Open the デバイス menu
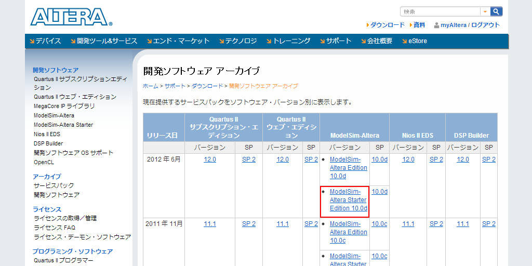 pos(46,41)
